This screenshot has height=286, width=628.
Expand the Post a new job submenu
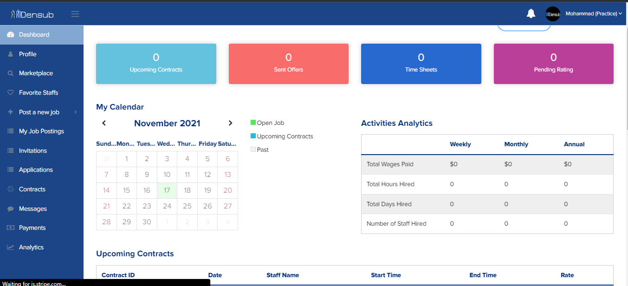point(75,112)
